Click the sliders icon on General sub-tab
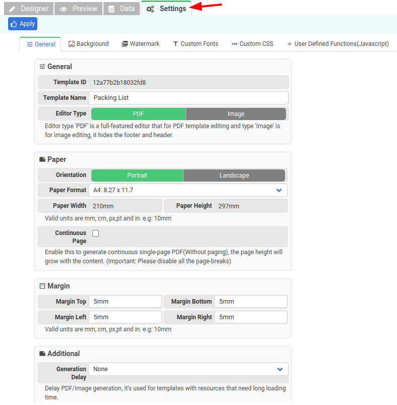Image resolution: width=397 pixels, height=405 pixels. (30, 44)
